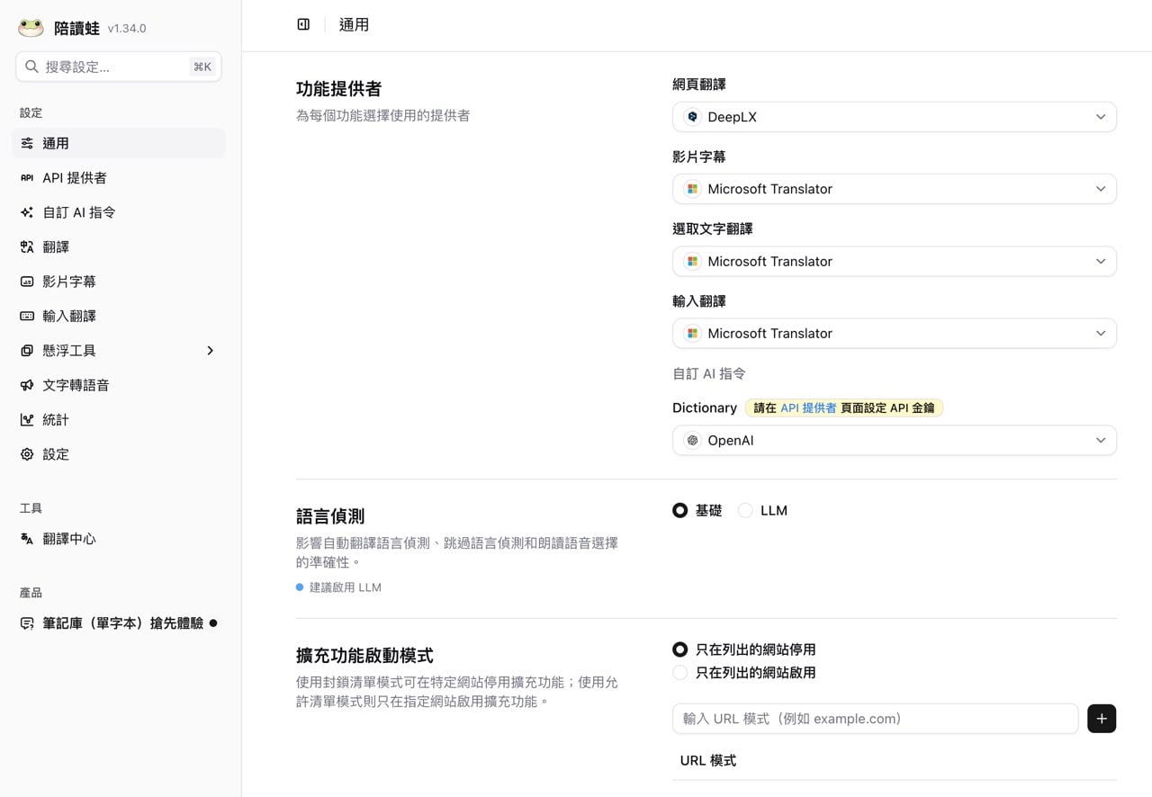
Task: Click the 擴充功能啟動模式 heading
Action: (364, 655)
